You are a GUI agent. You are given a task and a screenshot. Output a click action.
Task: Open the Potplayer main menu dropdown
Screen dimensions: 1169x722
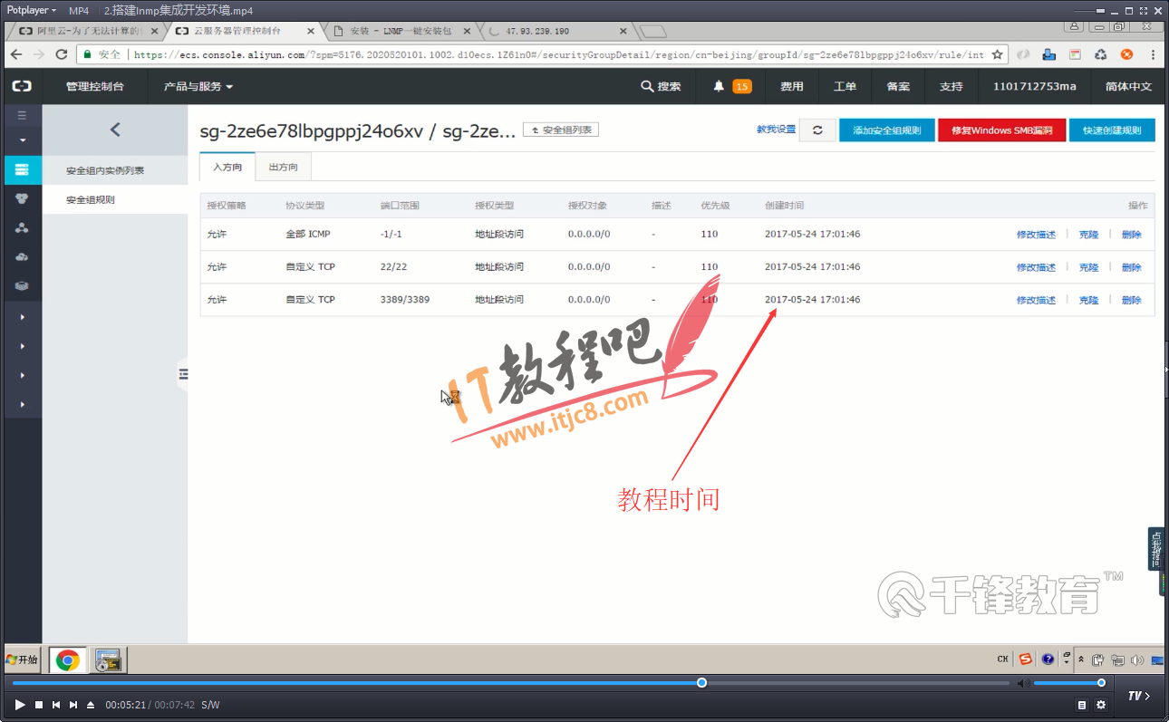32,10
